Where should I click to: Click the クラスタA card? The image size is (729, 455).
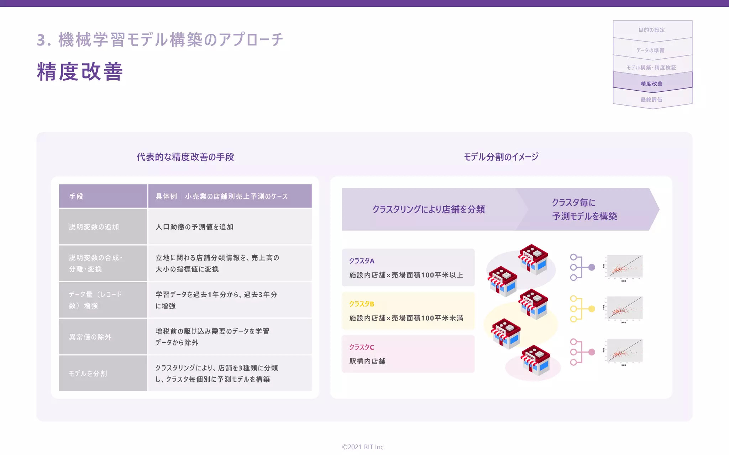408,267
